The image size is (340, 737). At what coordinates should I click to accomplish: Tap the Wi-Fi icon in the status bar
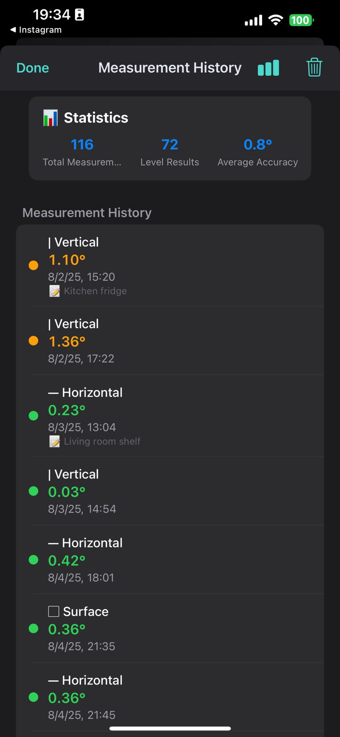pyautogui.click(x=275, y=21)
